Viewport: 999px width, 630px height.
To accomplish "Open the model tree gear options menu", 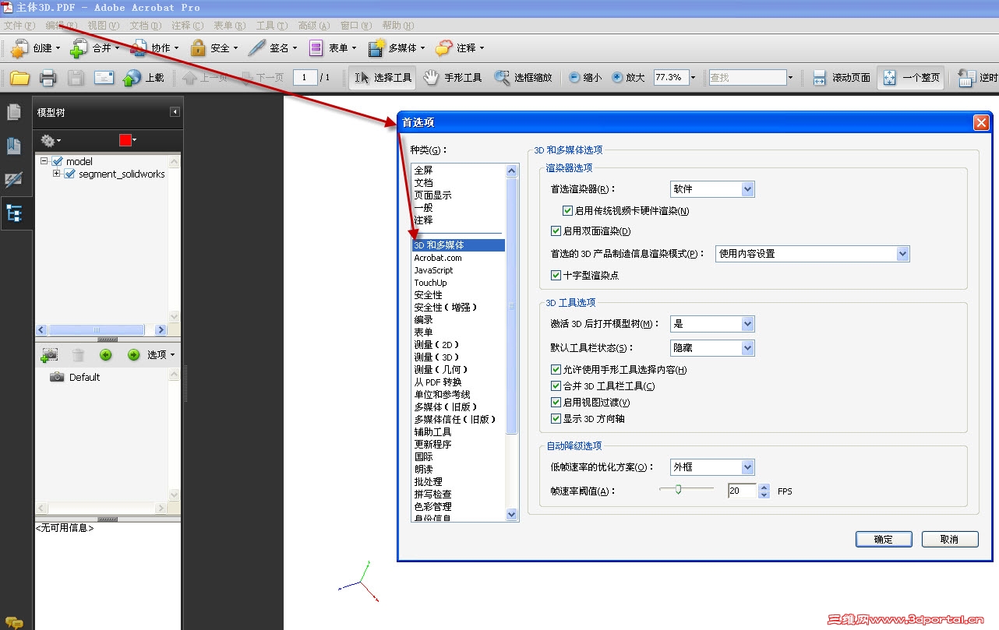I will pos(51,140).
